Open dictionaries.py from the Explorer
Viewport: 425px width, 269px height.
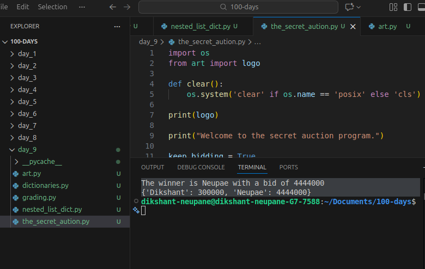(x=45, y=186)
